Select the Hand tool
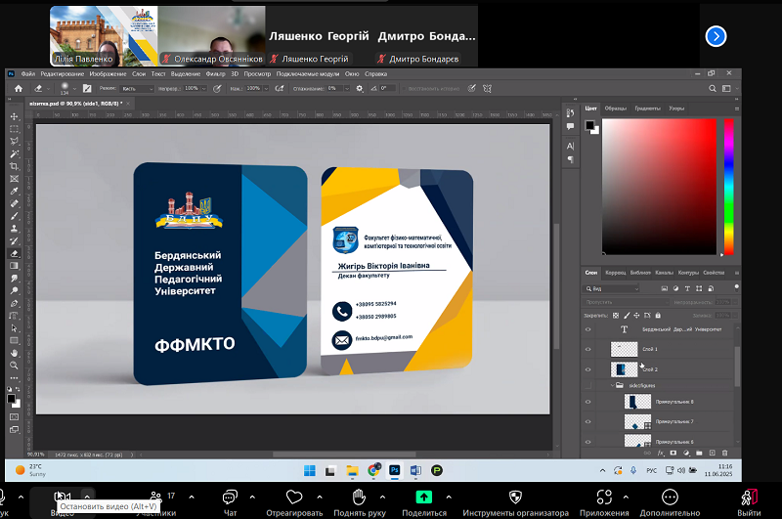 point(14,353)
